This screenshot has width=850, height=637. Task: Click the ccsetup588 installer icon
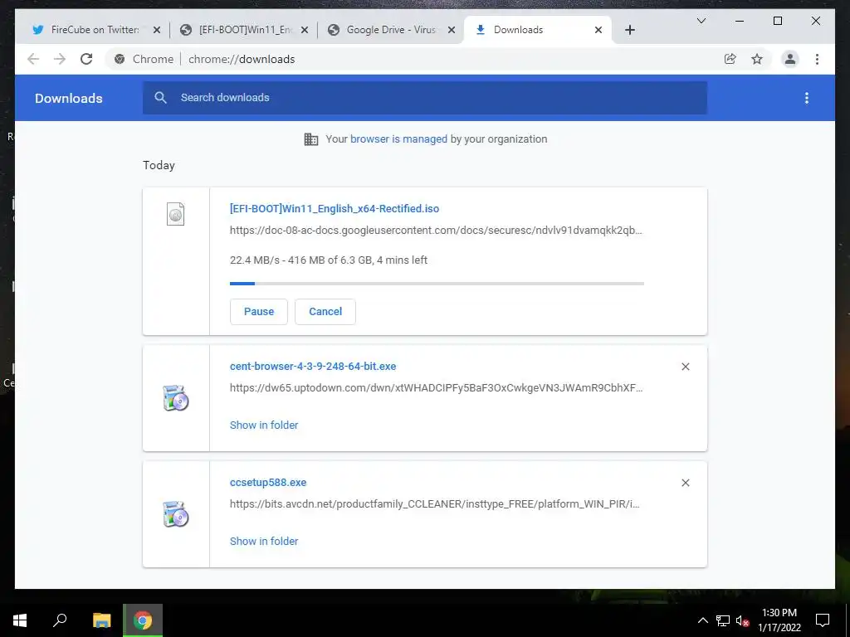click(x=176, y=514)
